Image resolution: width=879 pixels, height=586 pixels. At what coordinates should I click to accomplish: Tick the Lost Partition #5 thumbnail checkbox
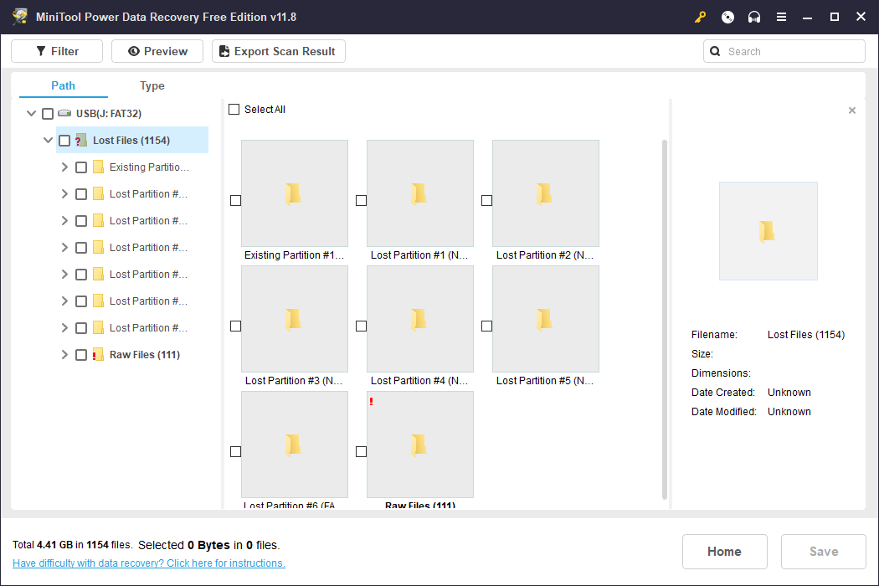486,326
